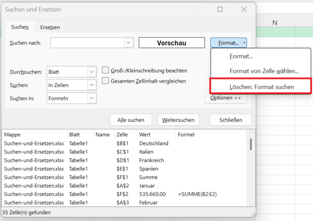Screen dimensions: 313x221
Task: Choose Löschen: Format suchen menu entry
Action: [x=261, y=86]
